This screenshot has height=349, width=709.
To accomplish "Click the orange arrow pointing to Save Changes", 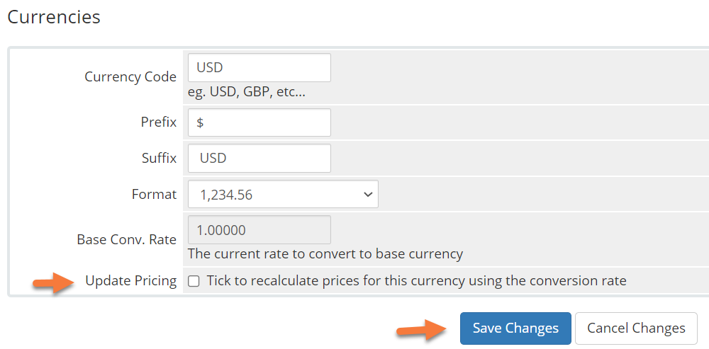I will tap(420, 328).
